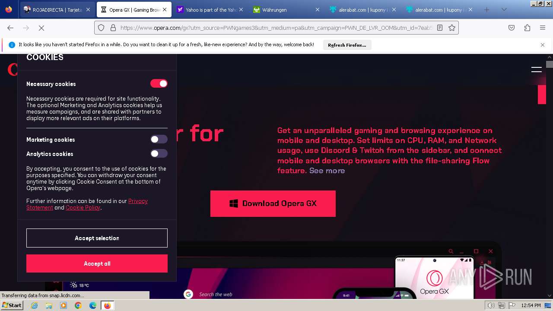This screenshot has width=553, height=311.
Task: Dismiss the Firefox refresh notification bar
Action: pos(543,45)
